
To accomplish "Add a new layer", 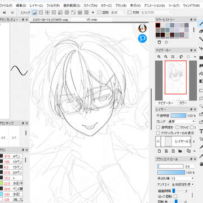I will [x=159, y=151].
